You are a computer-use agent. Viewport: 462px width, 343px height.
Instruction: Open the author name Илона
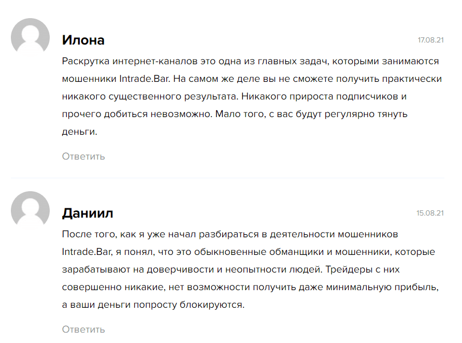point(83,40)
